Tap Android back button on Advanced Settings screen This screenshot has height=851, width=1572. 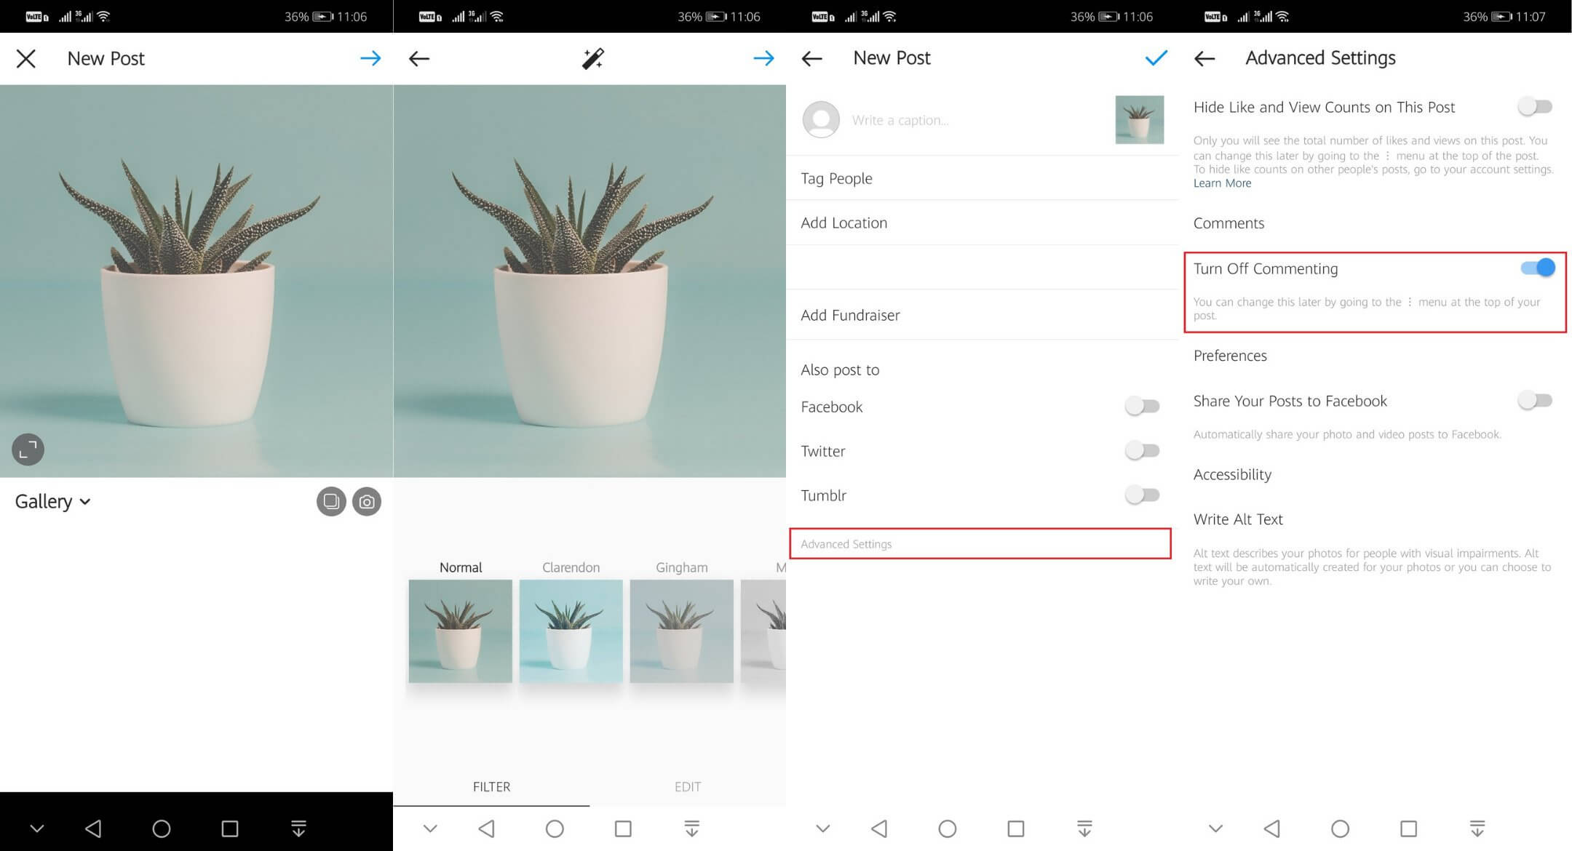click(1272, 828)
